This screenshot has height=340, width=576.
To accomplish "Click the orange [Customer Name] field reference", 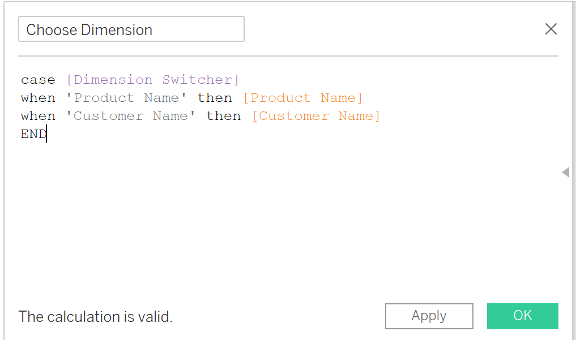I will pos(316,116).
